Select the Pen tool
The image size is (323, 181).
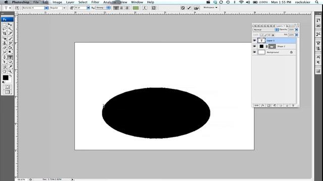(x=5, y=57)
